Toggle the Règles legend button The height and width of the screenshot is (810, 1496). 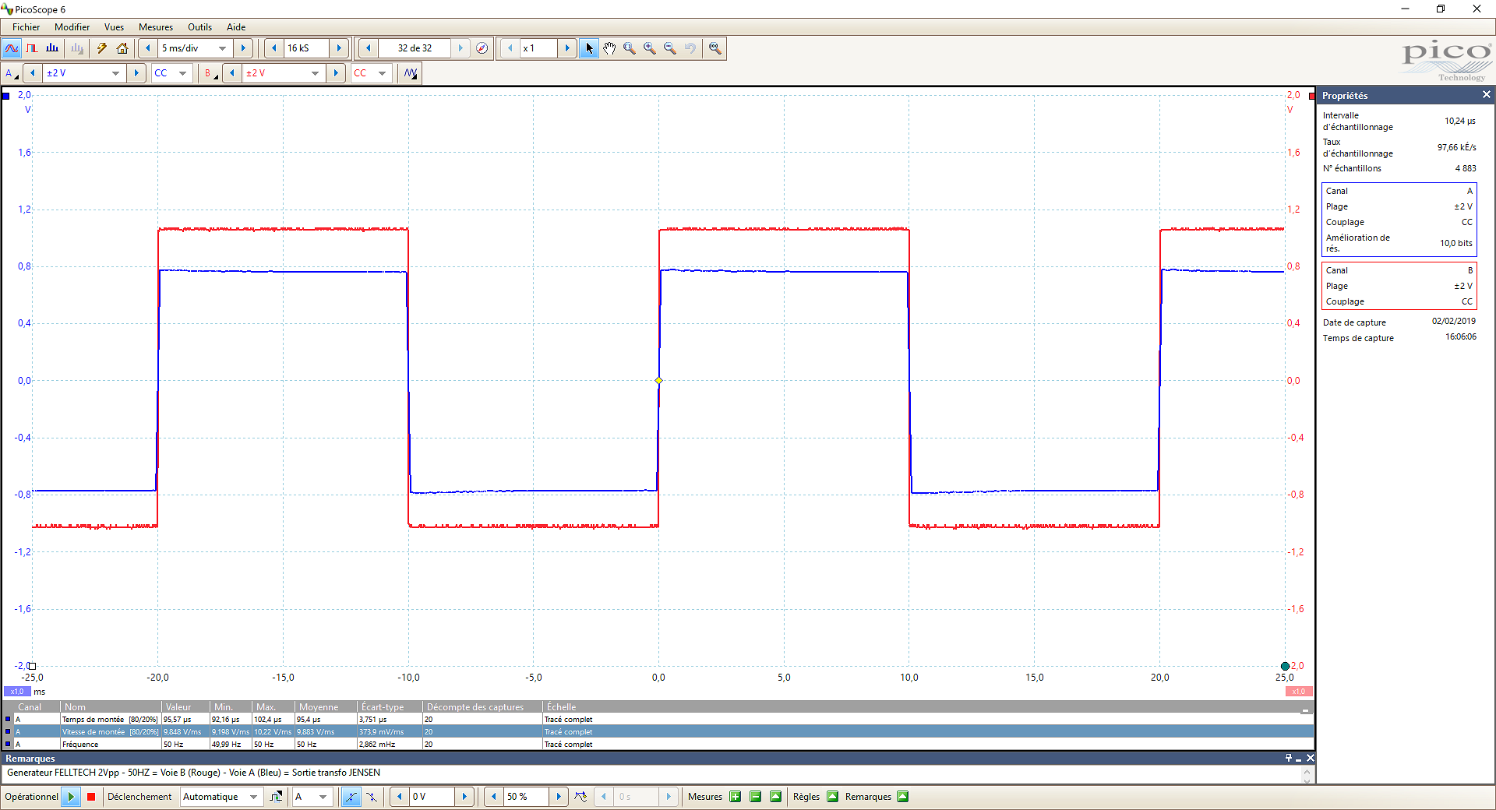pos(832,797)
